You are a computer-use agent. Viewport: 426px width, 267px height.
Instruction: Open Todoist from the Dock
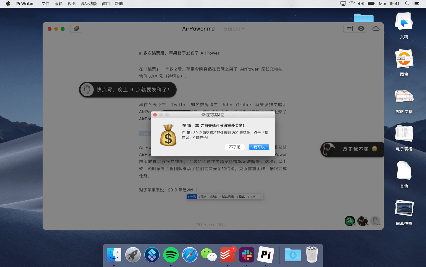click(227, 255)
